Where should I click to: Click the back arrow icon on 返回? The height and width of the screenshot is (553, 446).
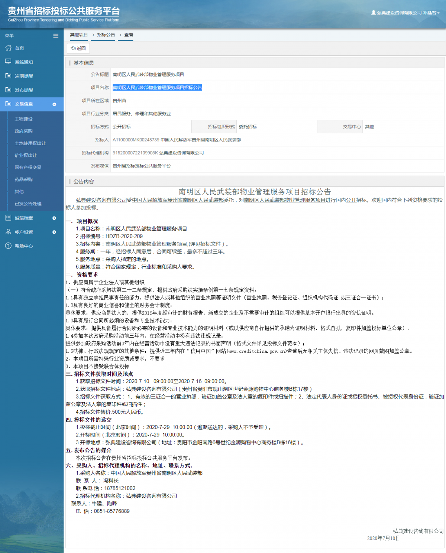click(74, 48)
